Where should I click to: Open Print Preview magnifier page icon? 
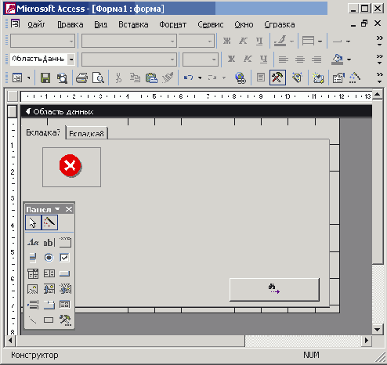point(98,78)
